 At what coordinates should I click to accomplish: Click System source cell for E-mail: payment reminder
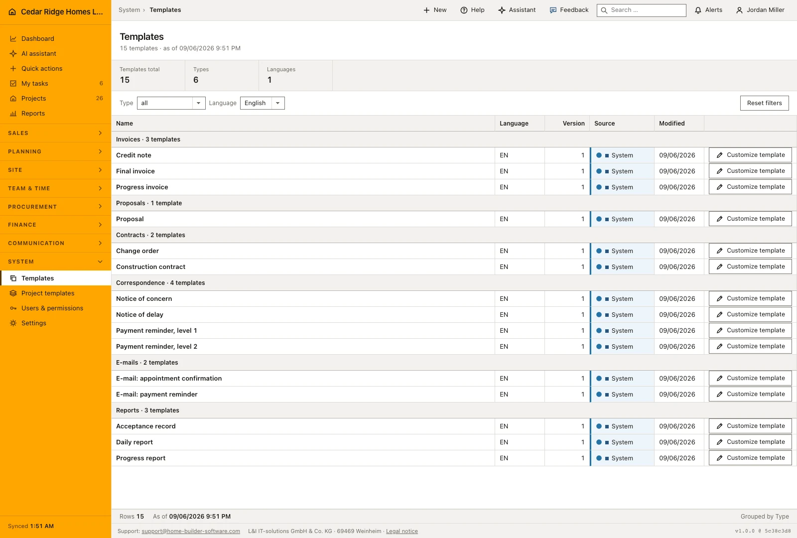point(622,395)
